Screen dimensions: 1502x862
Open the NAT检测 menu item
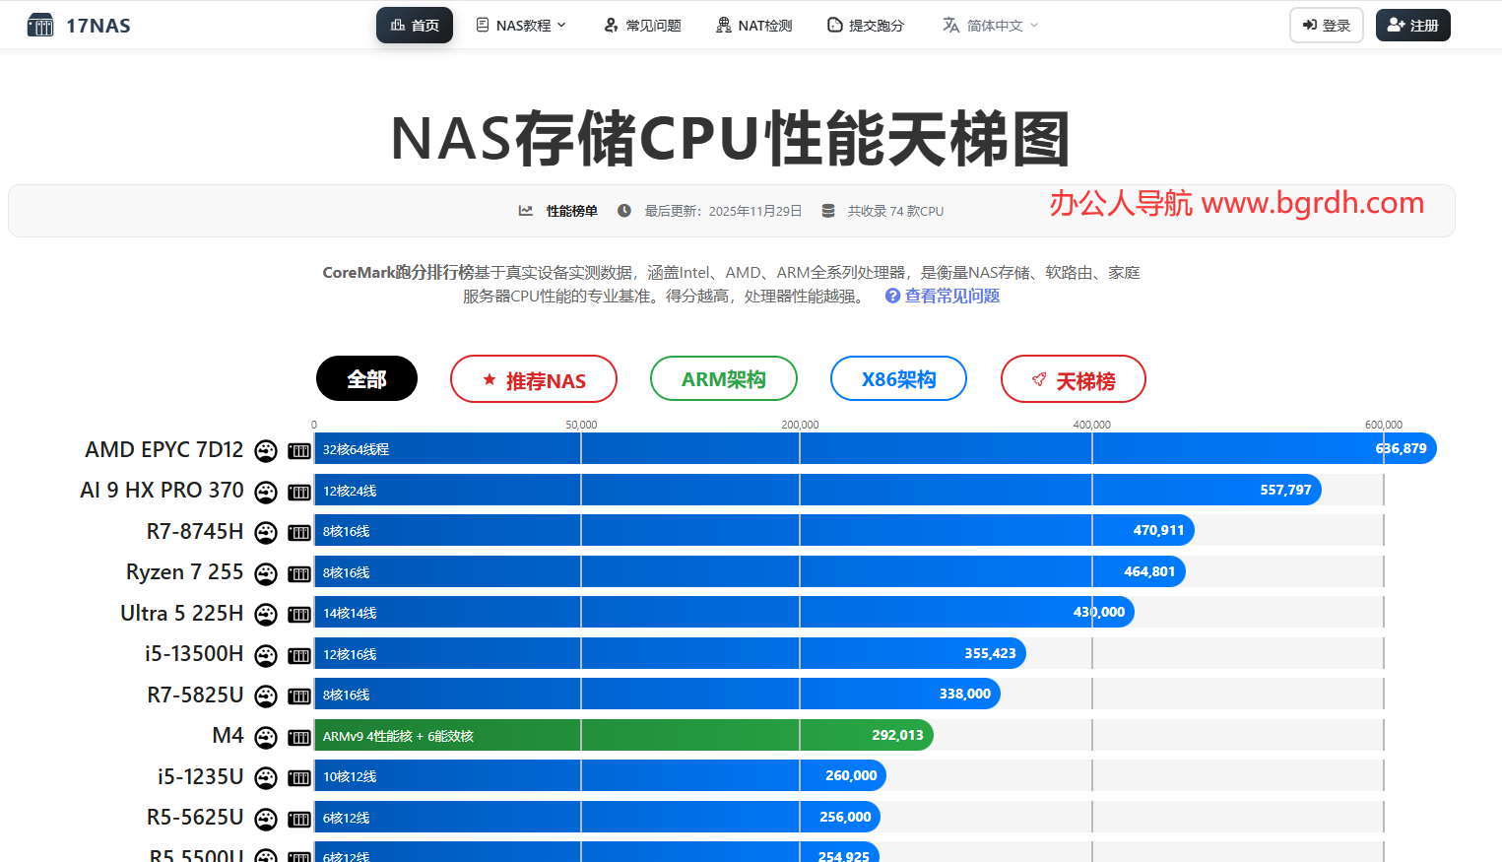(x=753, y=25)
